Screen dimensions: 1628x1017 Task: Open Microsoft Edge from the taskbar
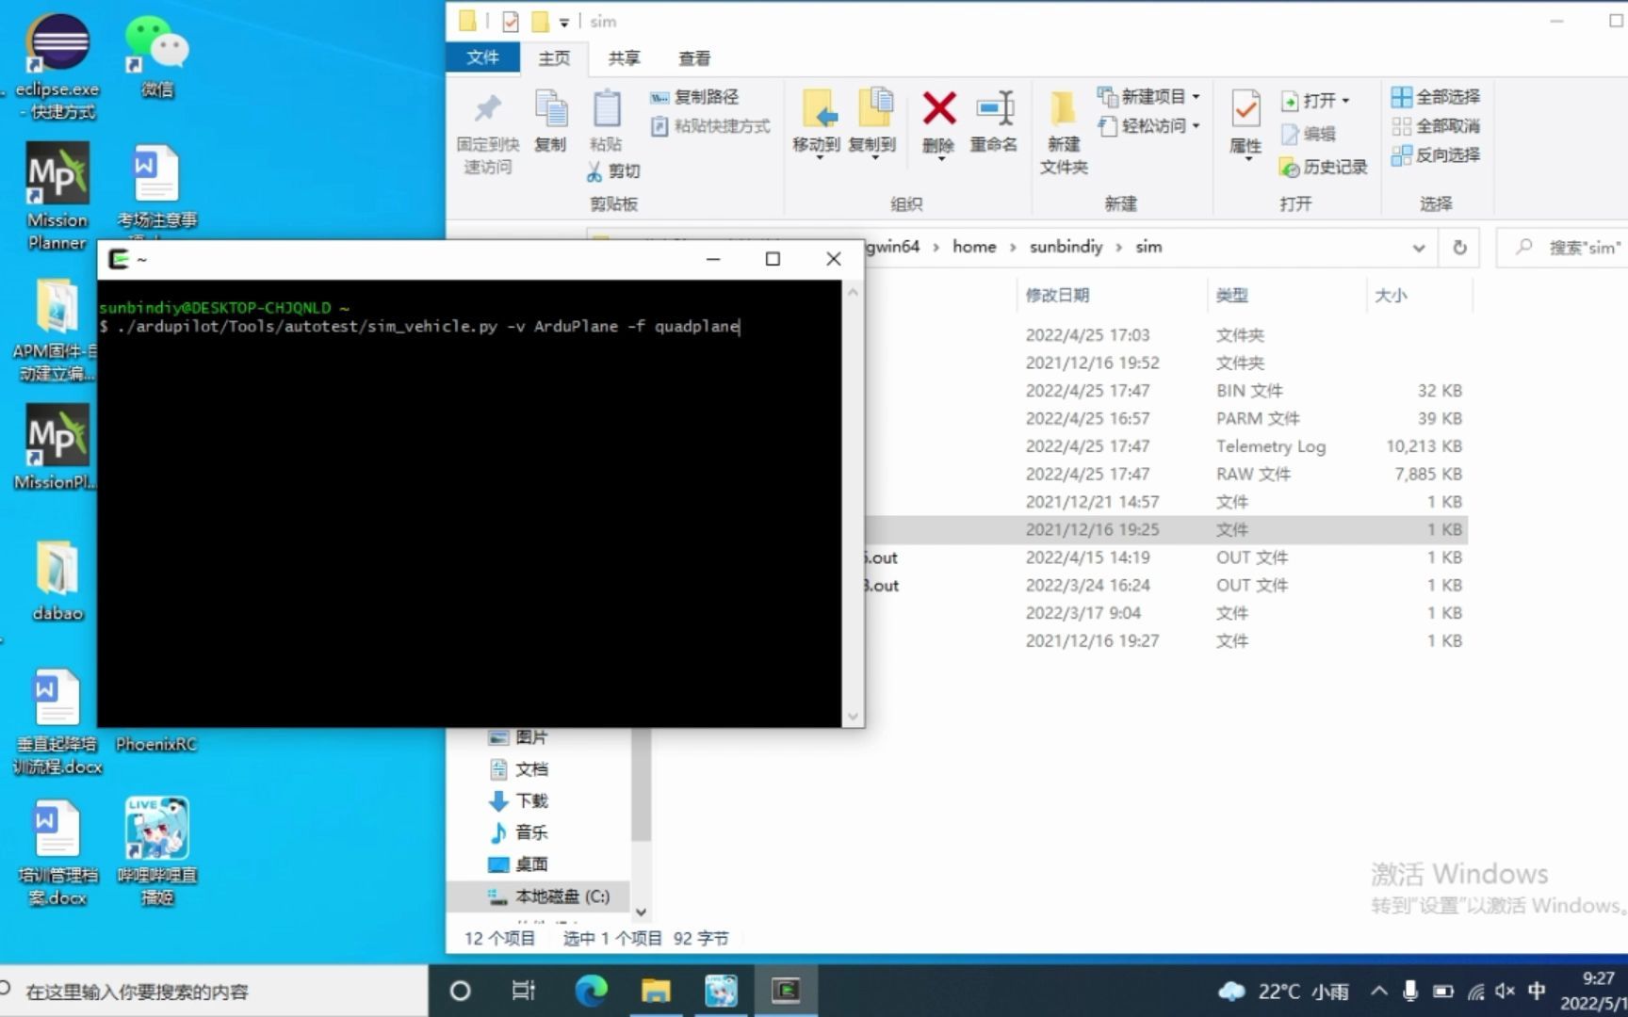592,991
